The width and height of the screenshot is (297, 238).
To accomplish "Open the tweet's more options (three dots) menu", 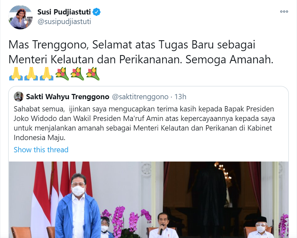I will (x=284, y=12).
